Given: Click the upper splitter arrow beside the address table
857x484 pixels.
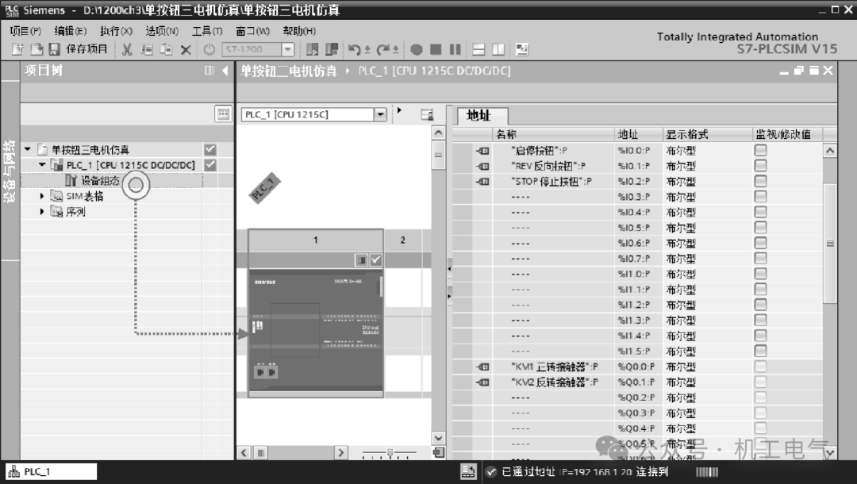Looking at the screenshot, I should (449, 269).
